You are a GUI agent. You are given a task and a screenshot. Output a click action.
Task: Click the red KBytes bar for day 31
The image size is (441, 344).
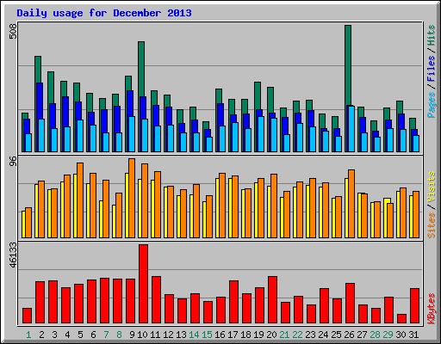click(x=414, y=305)
